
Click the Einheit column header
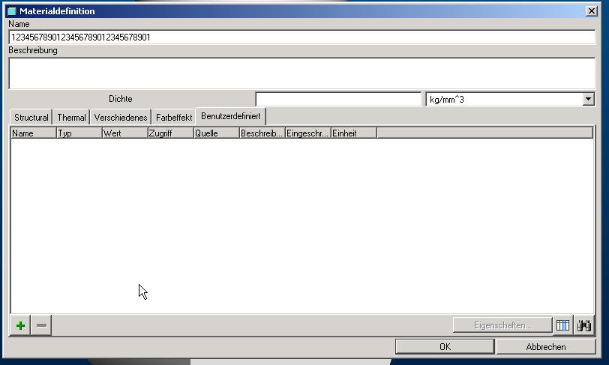[x=354, y=133]
